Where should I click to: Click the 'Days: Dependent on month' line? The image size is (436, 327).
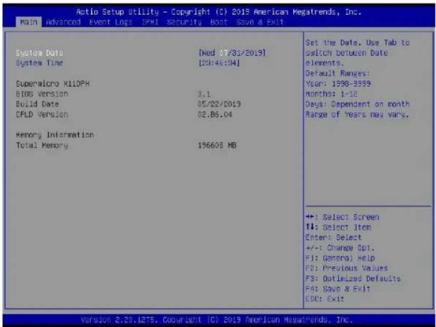point(357,104)
